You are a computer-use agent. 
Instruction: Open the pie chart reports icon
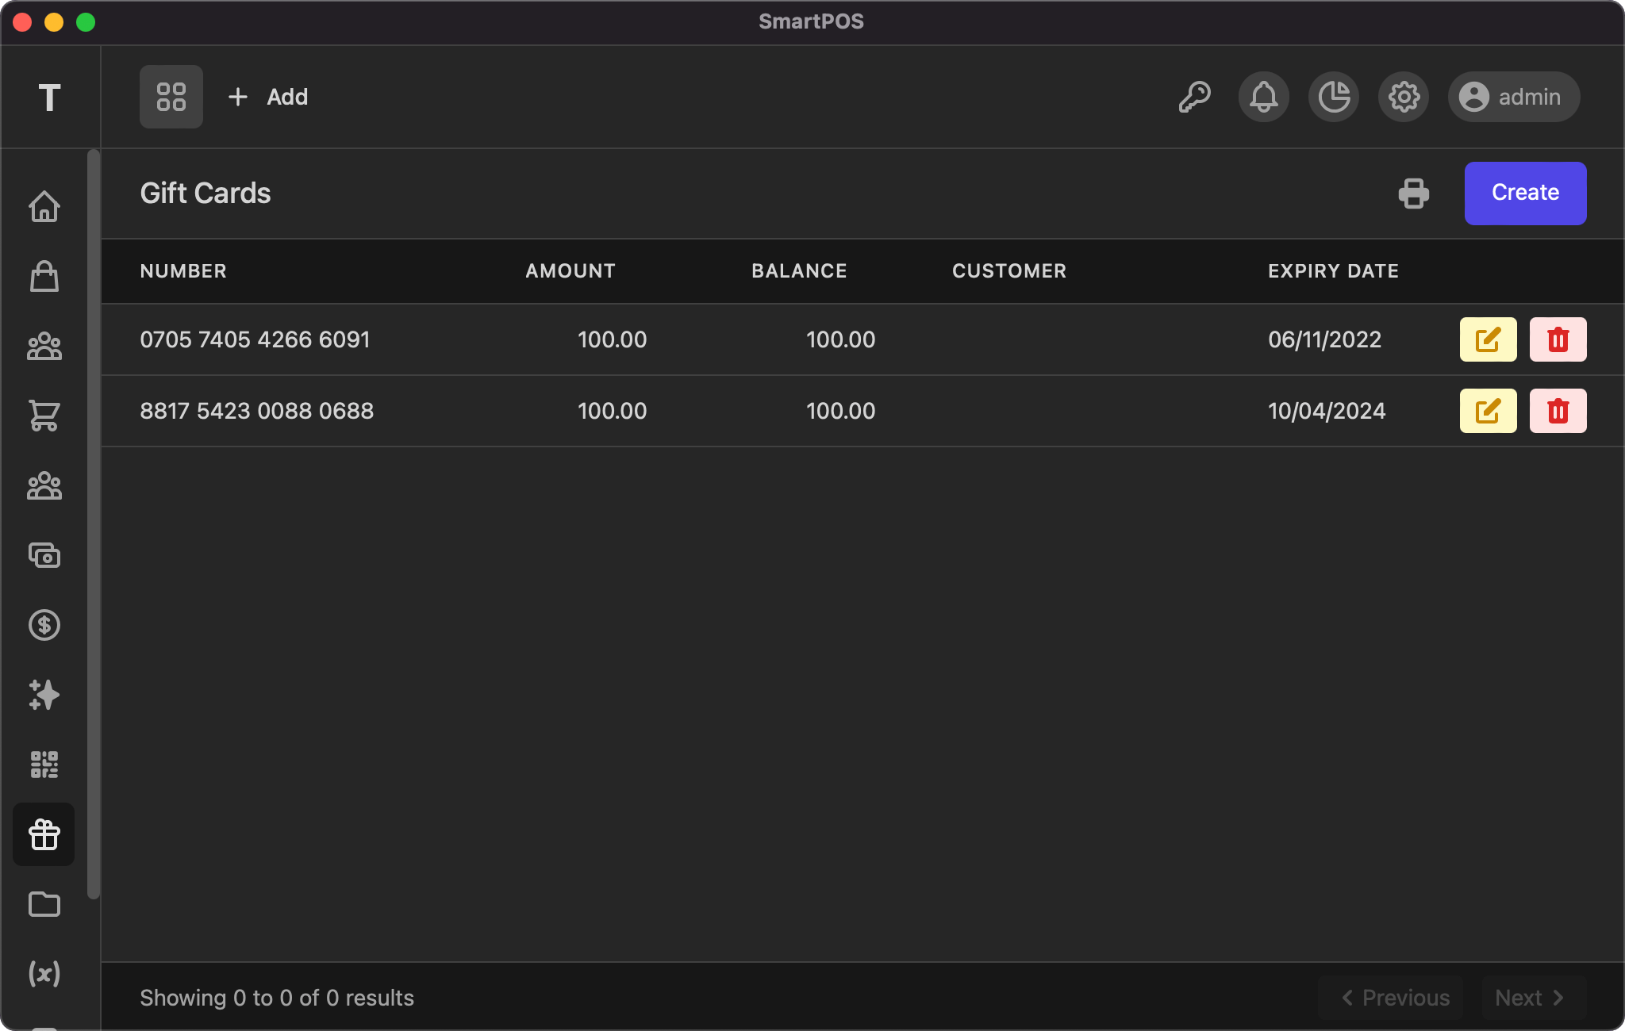click(x=1334, y=97)
